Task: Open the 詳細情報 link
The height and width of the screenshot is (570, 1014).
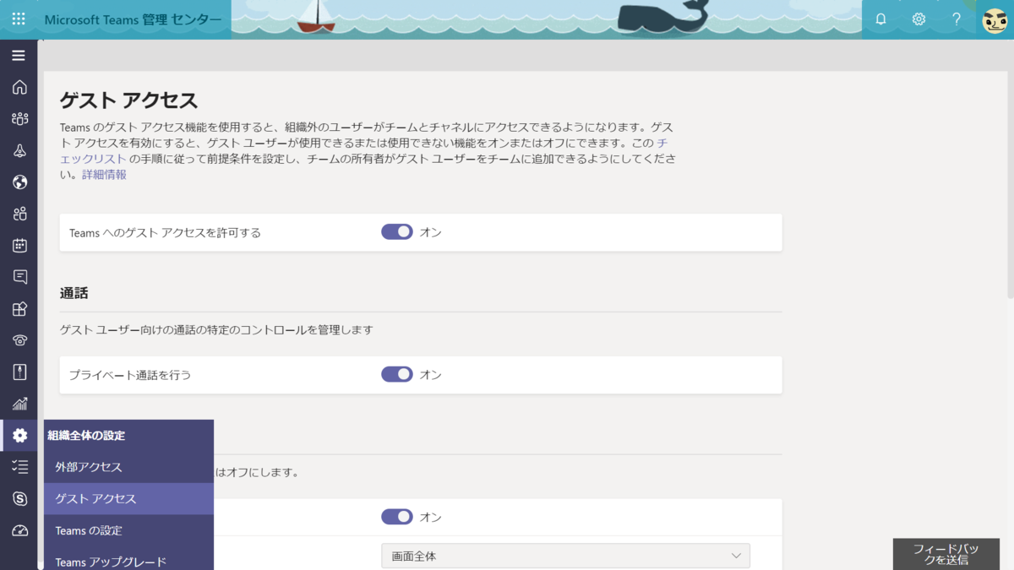Action: (x=104, y=174)
